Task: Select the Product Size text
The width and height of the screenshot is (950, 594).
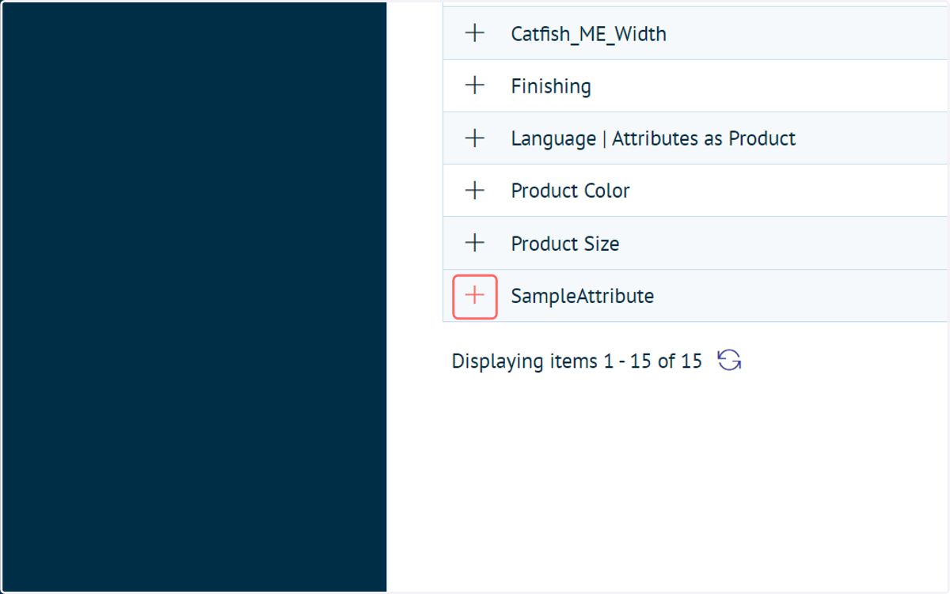Action: click(565, 244)
